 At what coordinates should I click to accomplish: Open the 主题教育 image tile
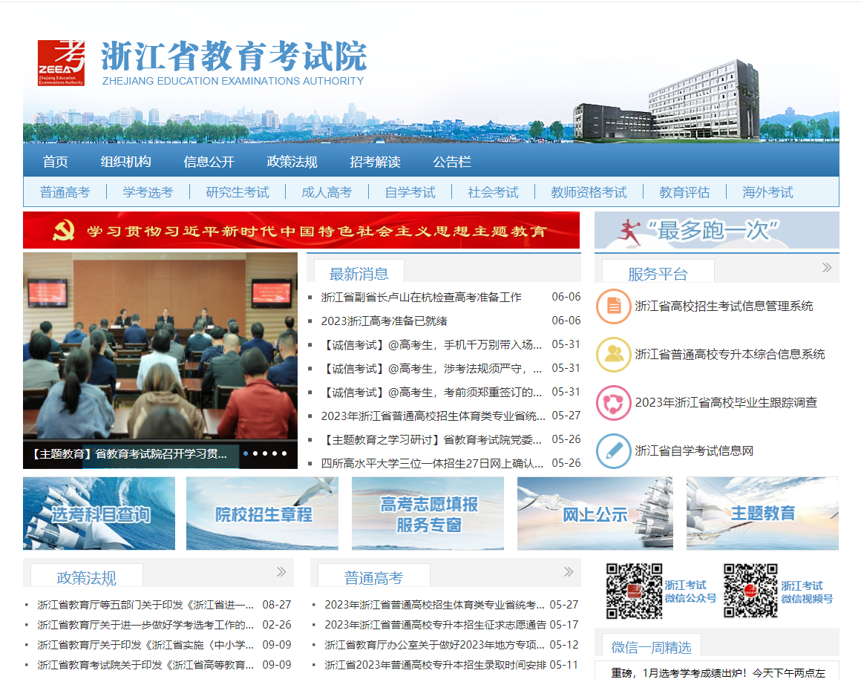tap(763, 514)
